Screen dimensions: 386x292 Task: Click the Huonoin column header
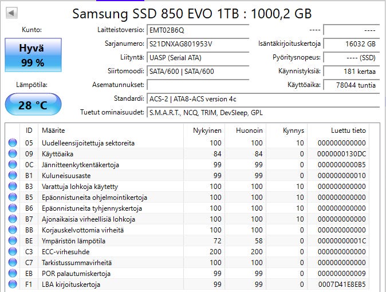[246, 130]
